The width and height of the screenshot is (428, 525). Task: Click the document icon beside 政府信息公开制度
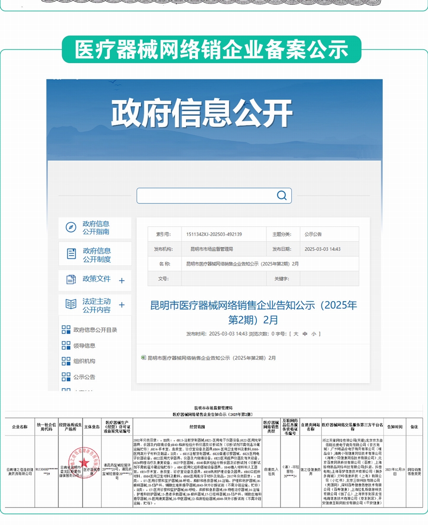[71, 254]
